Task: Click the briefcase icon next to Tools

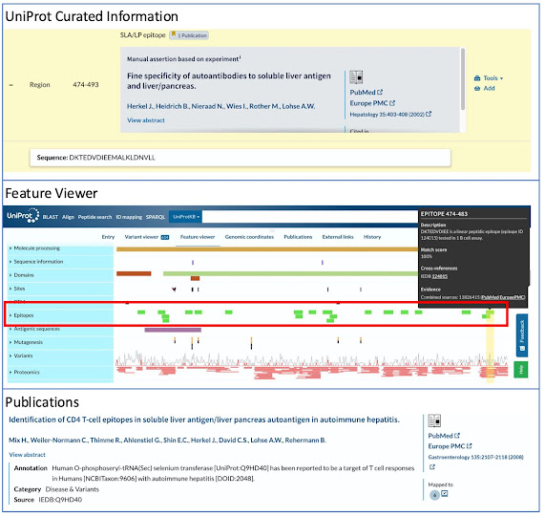Action: [x=477, y=78]
